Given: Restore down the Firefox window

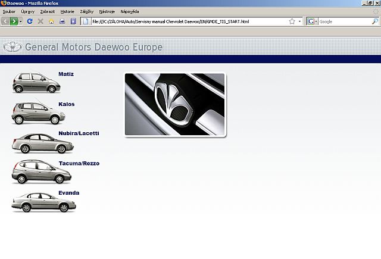Looking at the screenshot, I should [370, 3].
